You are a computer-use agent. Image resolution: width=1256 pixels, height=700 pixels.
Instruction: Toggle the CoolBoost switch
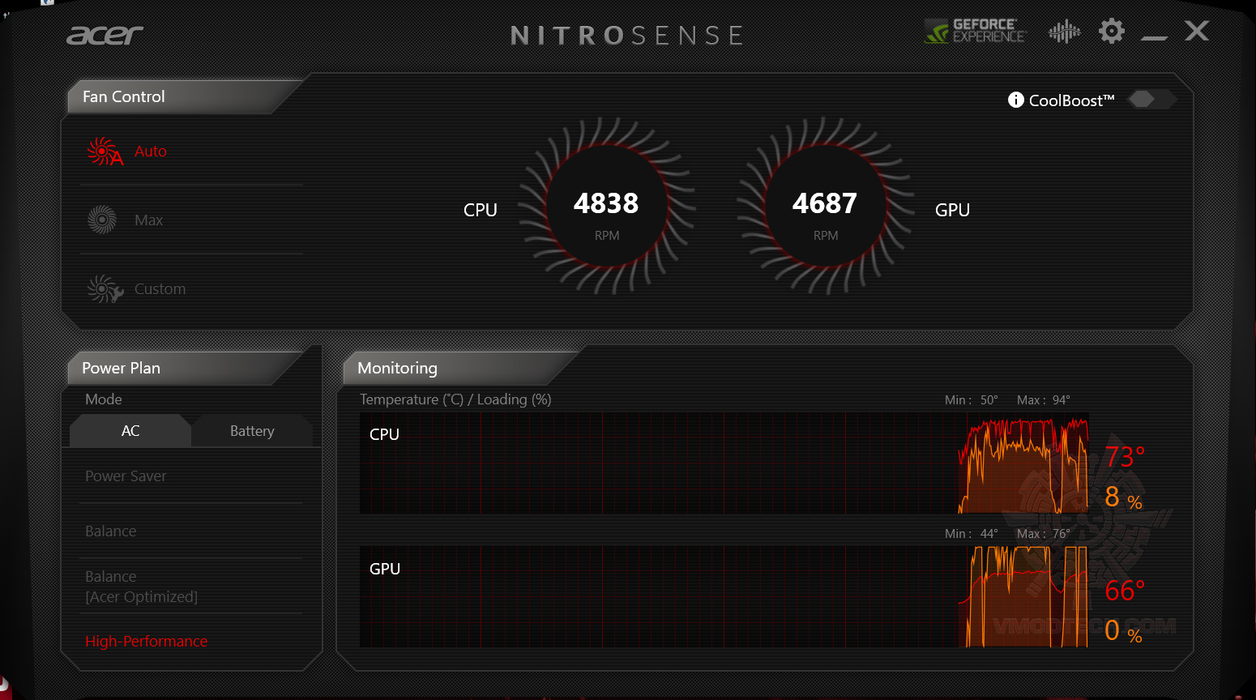[x=1151, y=99]
